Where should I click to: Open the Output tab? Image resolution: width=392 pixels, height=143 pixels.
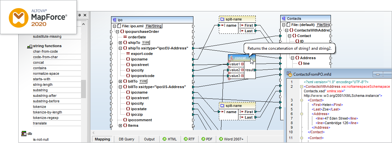pyautogui.click(x=149, y=139)
